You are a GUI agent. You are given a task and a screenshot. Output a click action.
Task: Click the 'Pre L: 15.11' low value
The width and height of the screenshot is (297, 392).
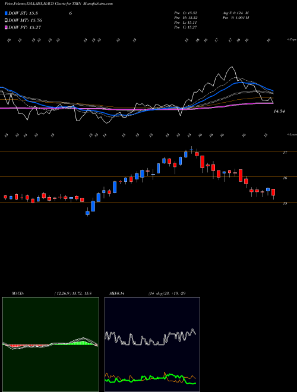coord(185,23)
